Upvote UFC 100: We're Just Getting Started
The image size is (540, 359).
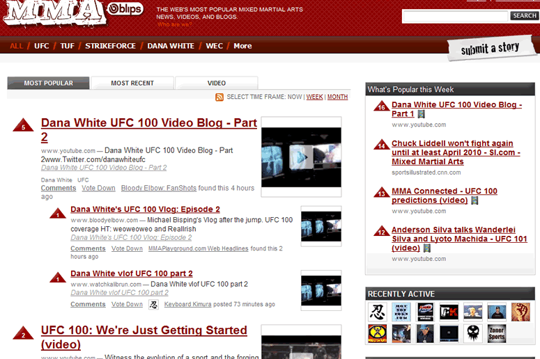tap(23, 333)
